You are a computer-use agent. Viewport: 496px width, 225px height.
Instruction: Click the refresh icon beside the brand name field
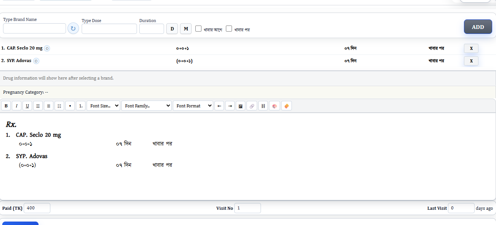(73, 29)
